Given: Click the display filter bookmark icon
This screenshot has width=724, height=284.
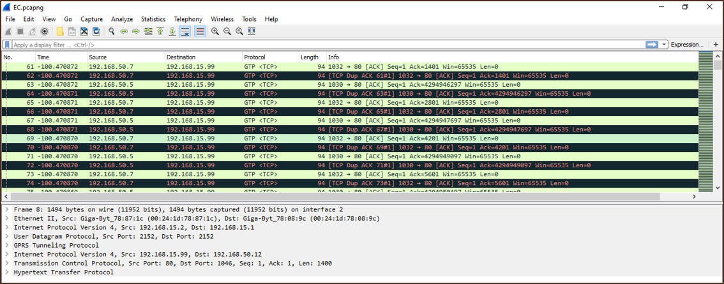Looking at the screenshot, I should click(x=7, y=45).
